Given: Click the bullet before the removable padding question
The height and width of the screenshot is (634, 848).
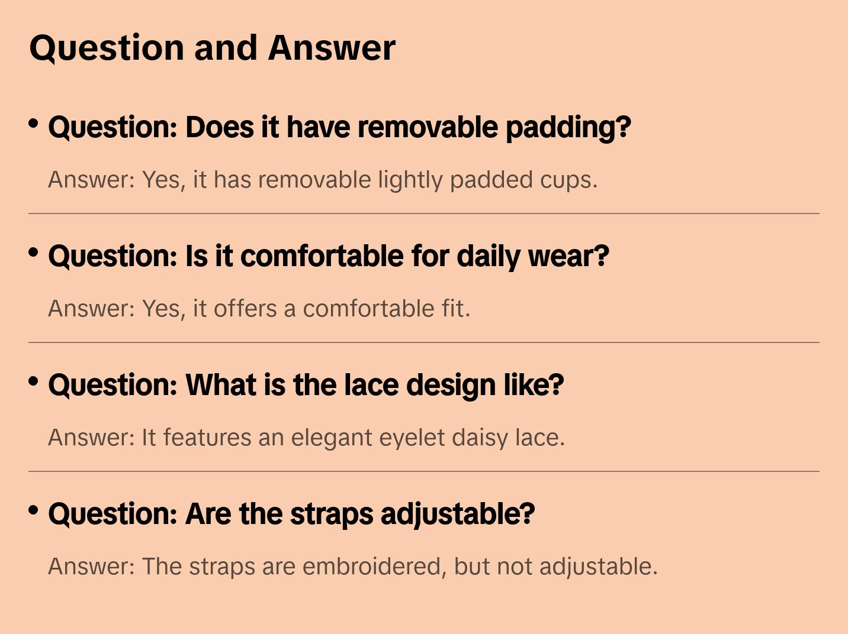Looking at the screenshot, I should click(x=34, y=124).
